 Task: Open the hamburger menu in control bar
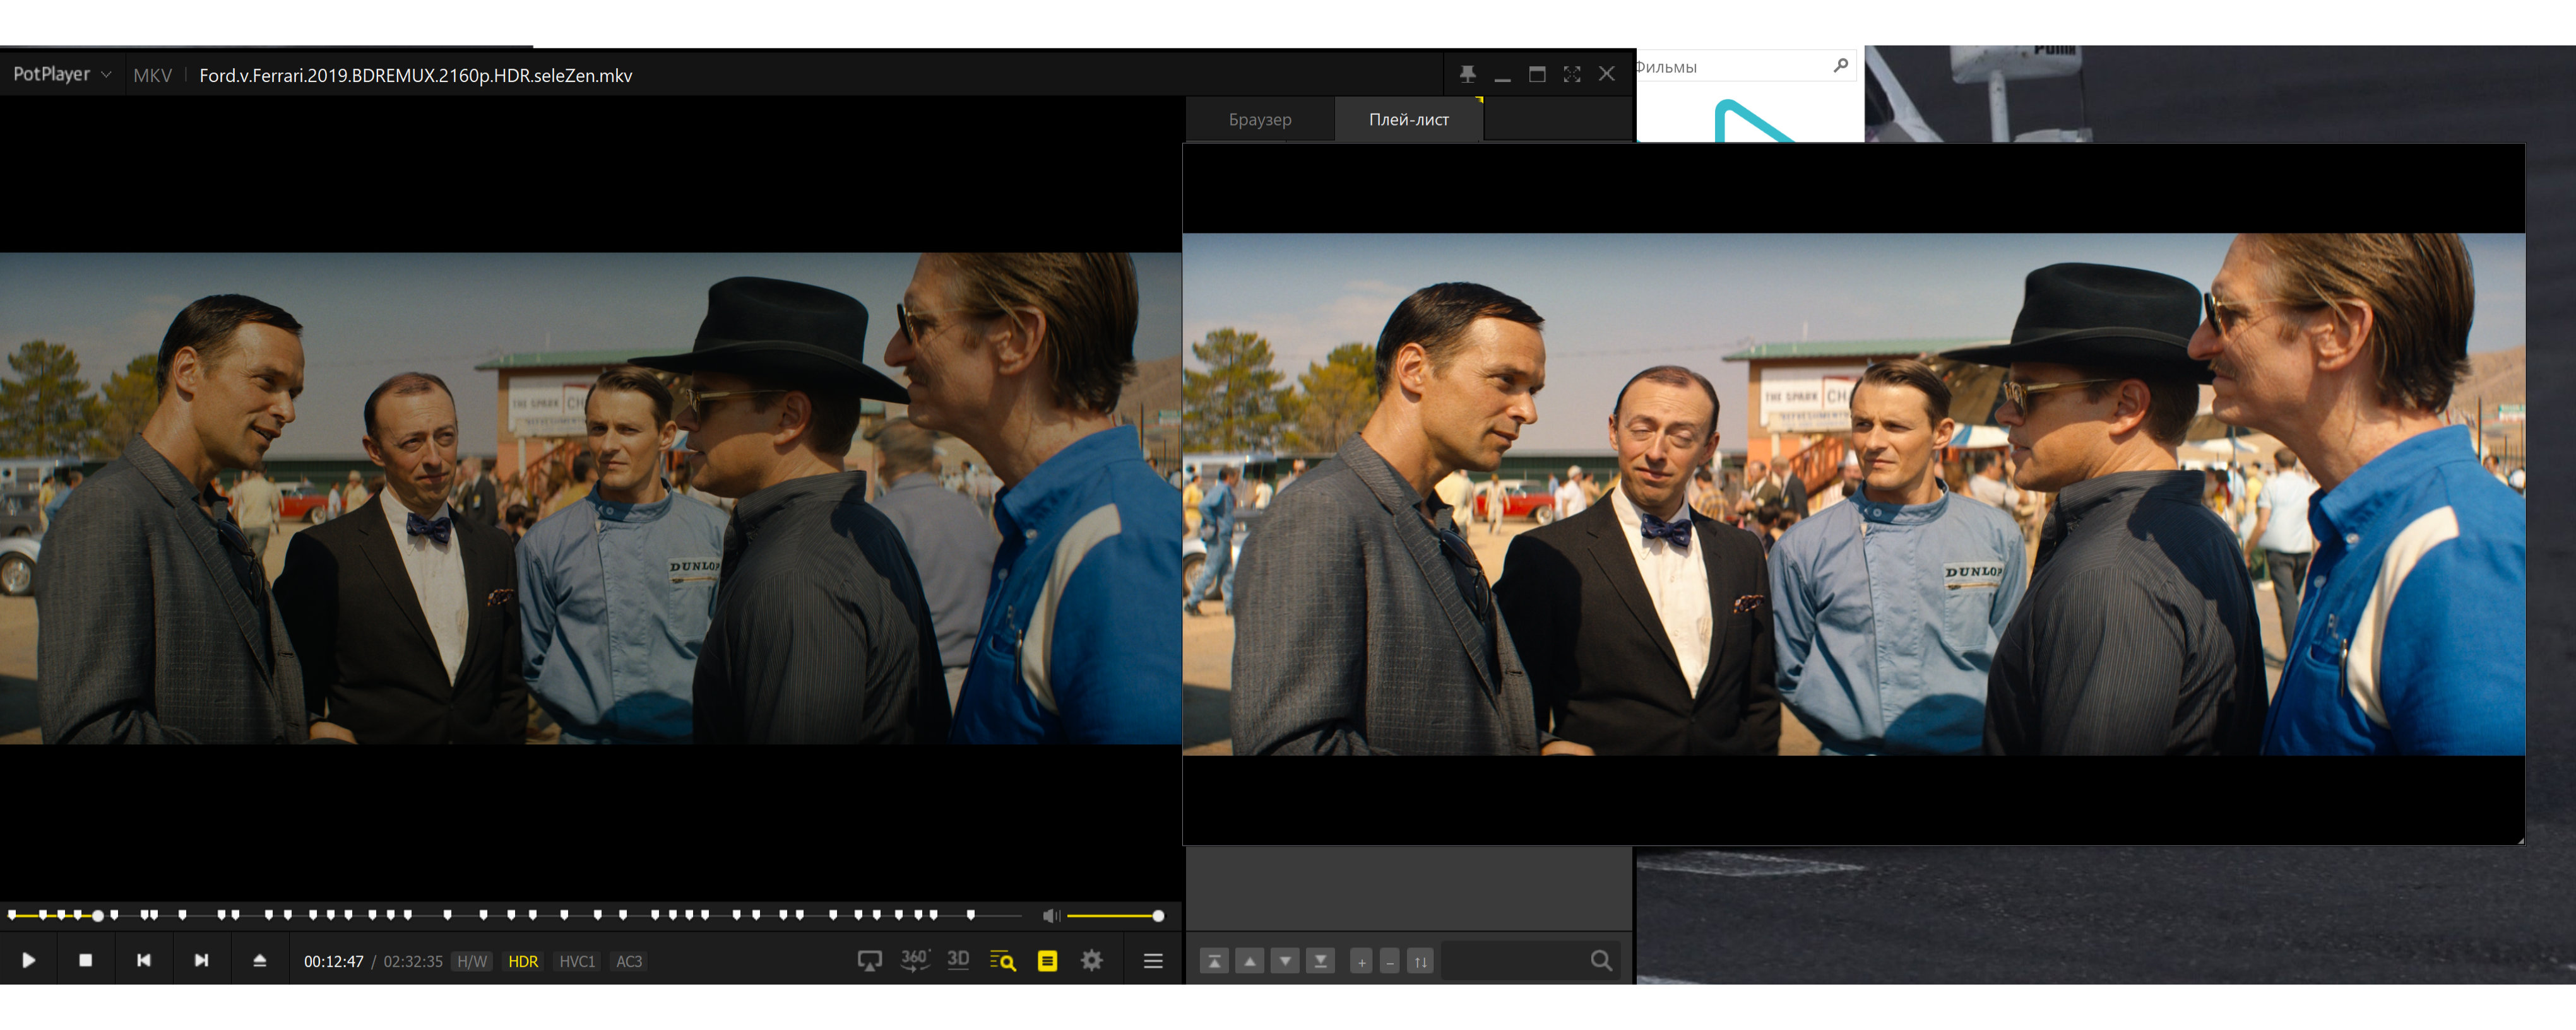point(1152,960)
